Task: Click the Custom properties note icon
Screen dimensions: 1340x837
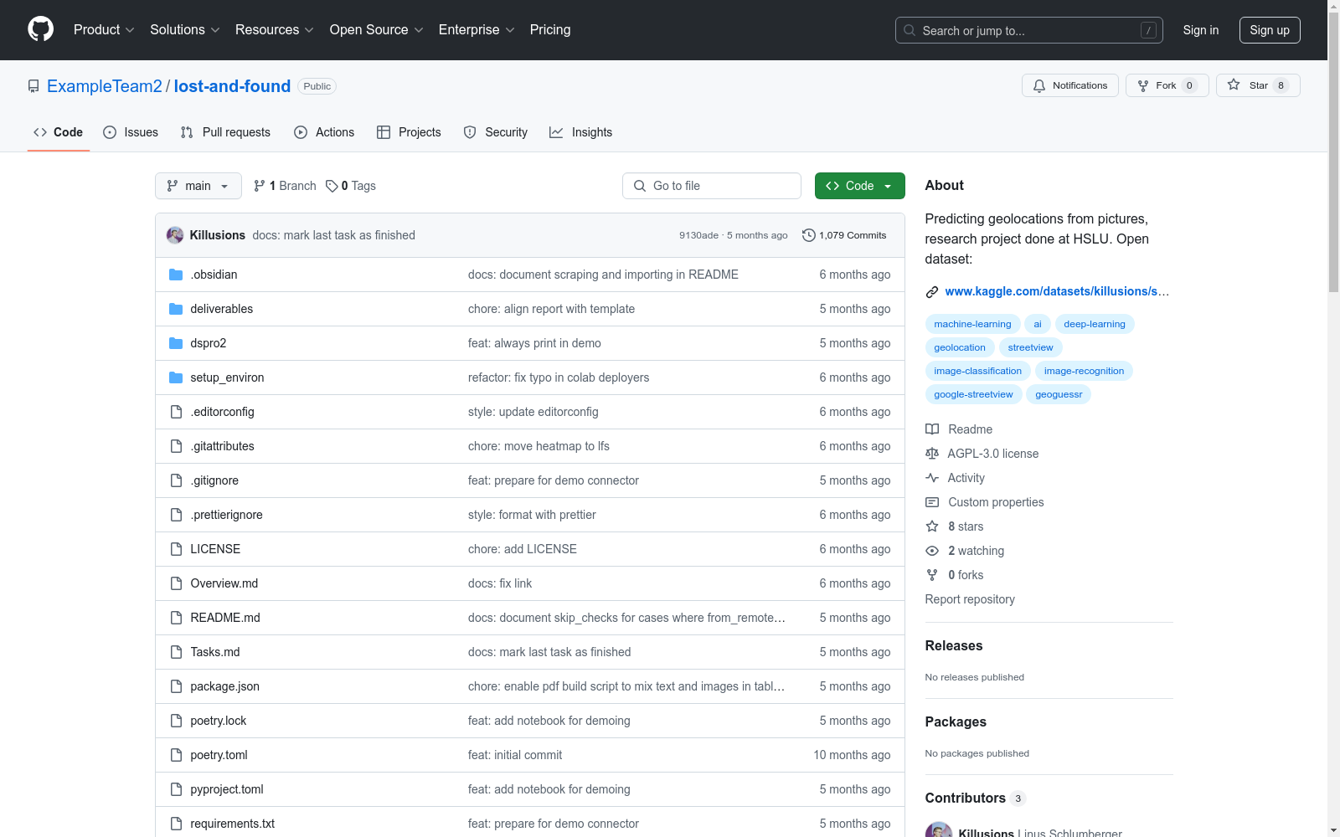Action: point(932,502)
